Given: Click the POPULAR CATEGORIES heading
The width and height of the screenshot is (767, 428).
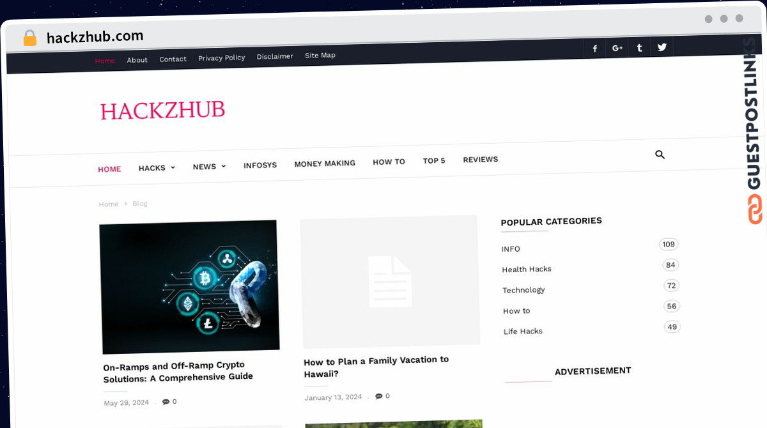Looking at the screenshot, I should click(551, 221).
